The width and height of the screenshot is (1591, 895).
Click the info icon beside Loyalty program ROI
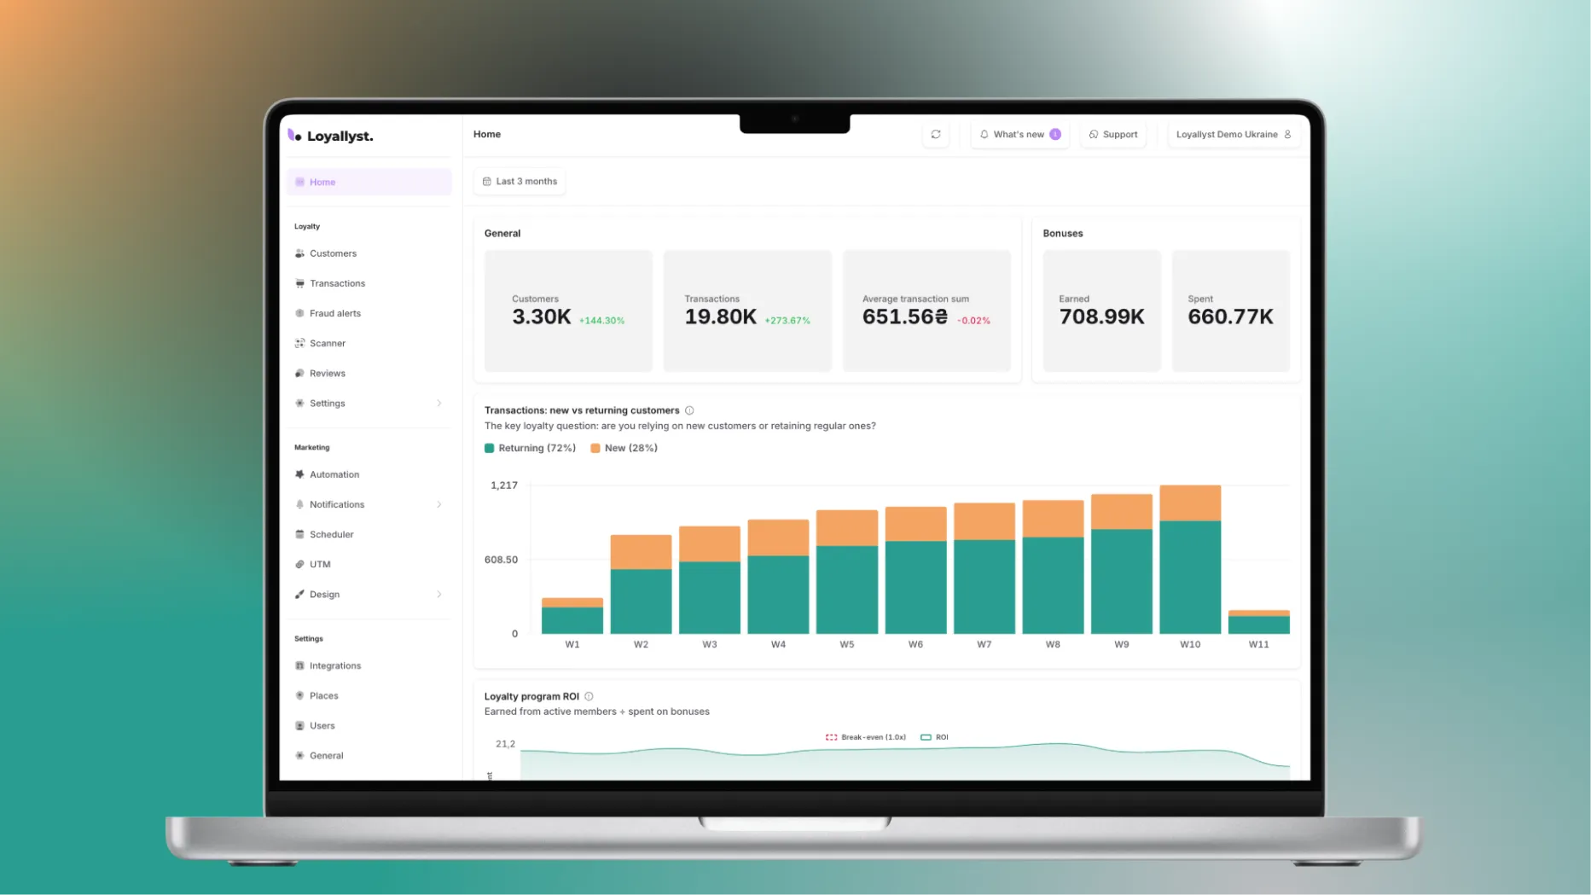(589, 696)
